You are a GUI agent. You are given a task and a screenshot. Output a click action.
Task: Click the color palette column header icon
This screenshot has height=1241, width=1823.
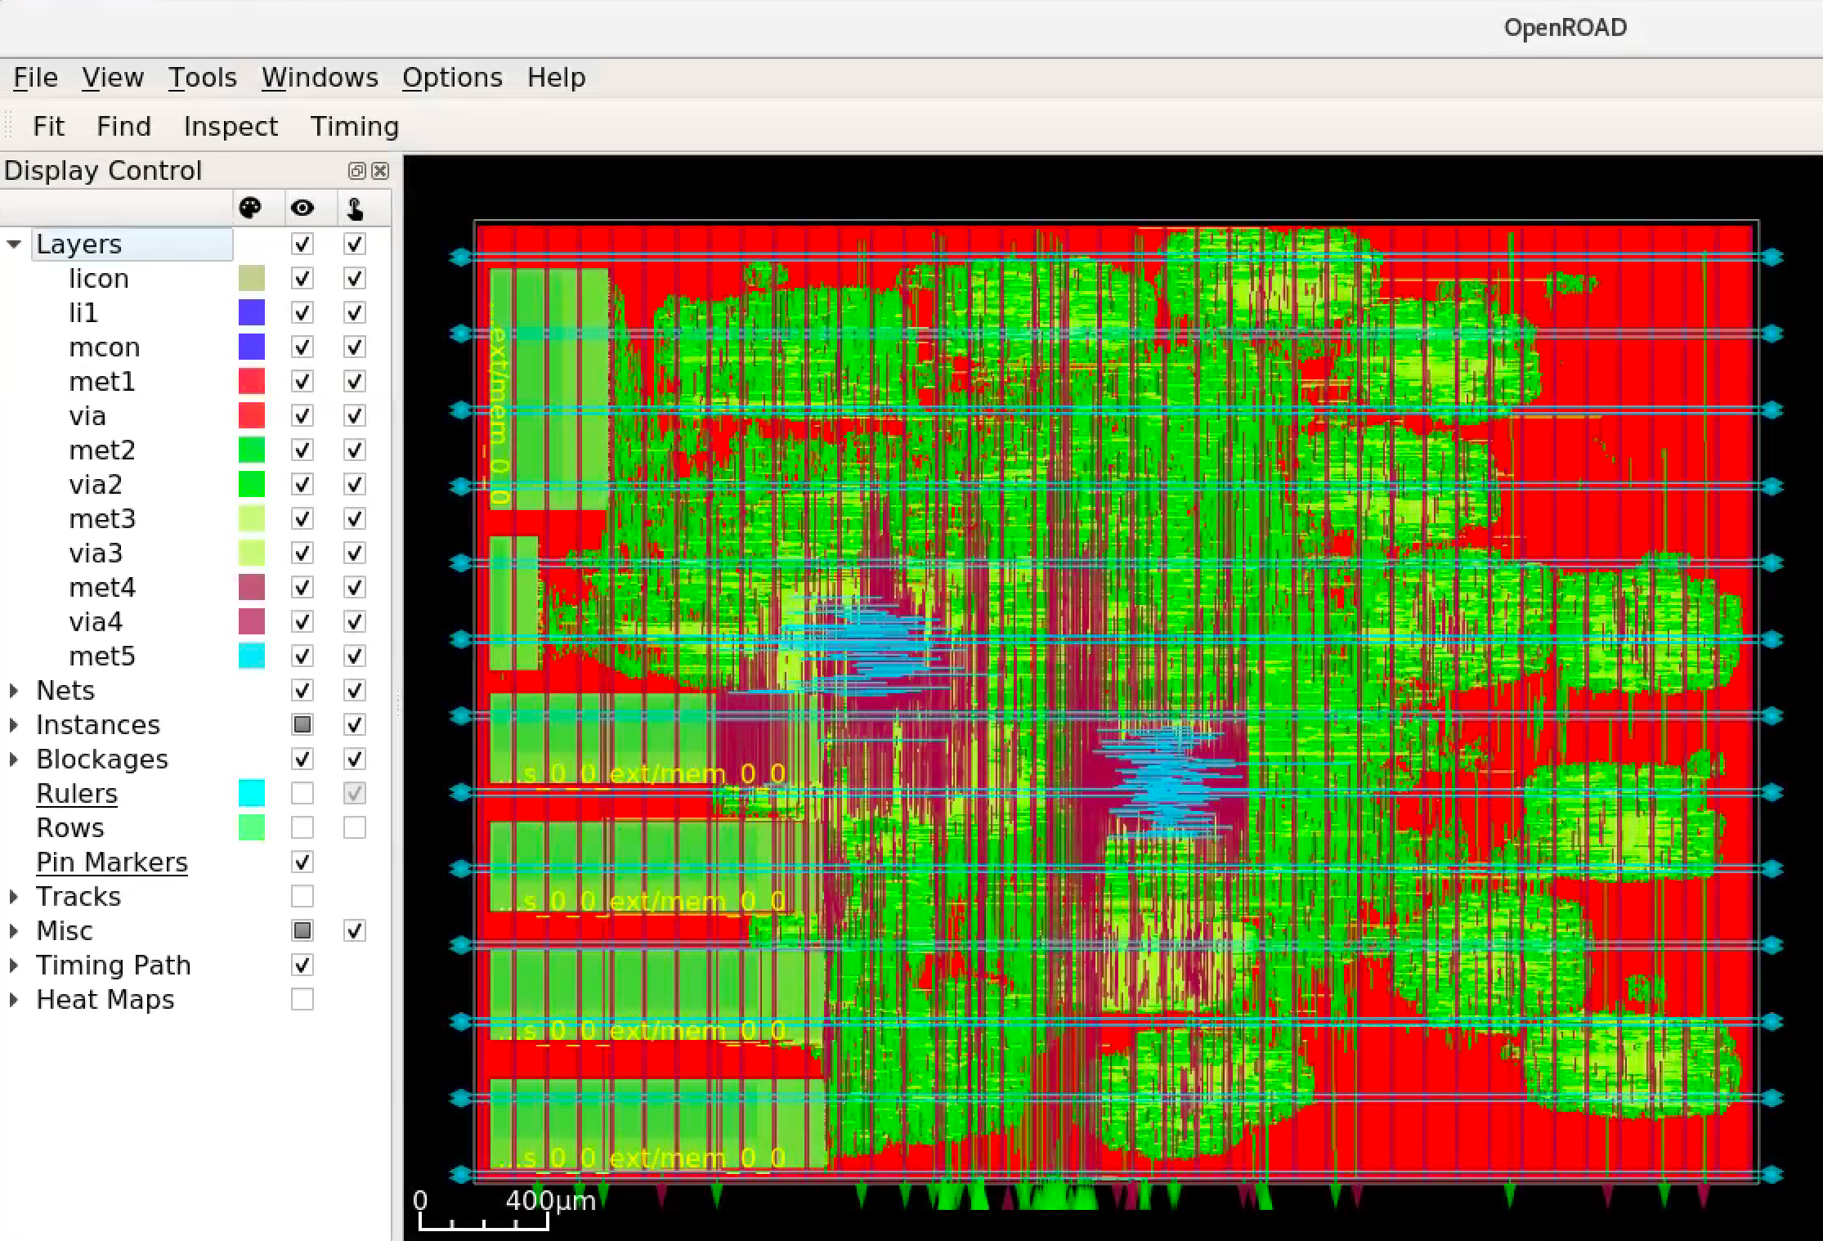click(250, 208)
